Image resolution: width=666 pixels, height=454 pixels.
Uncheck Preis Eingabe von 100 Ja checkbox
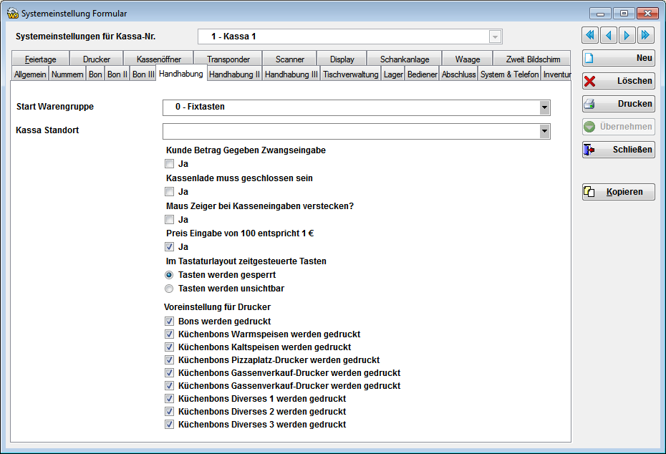[170, 247]
